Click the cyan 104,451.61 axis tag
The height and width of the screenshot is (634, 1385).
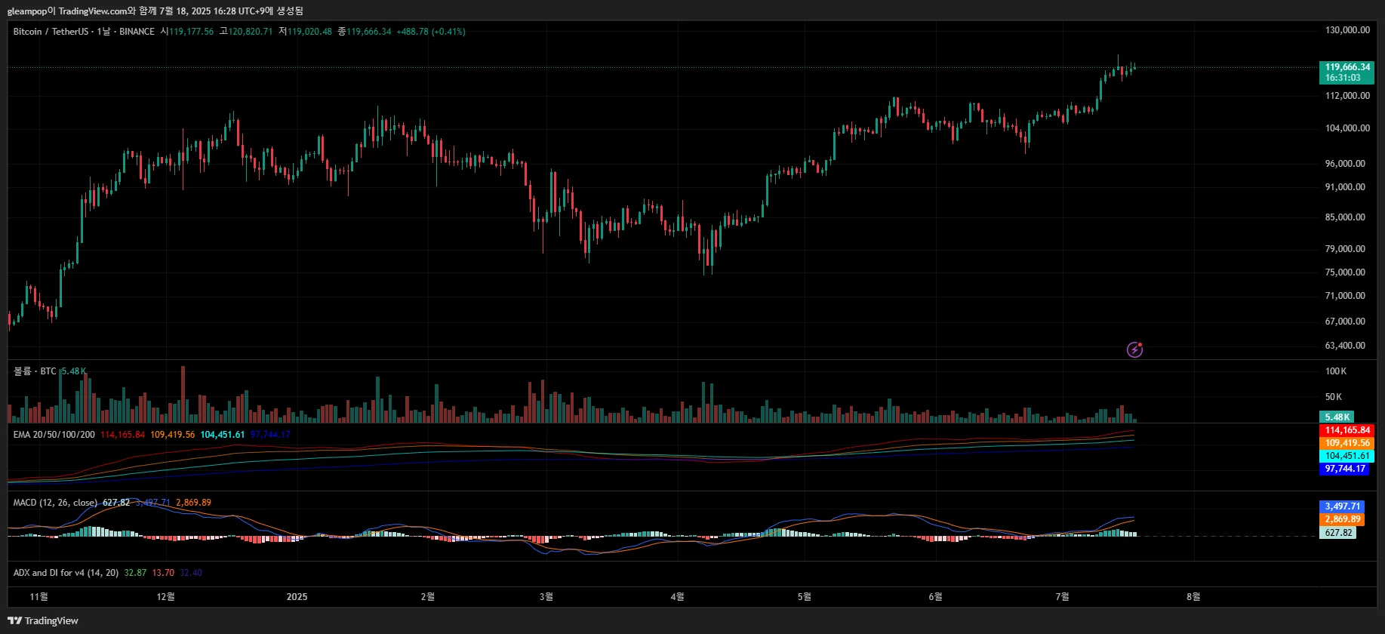tap(1347, 456)
